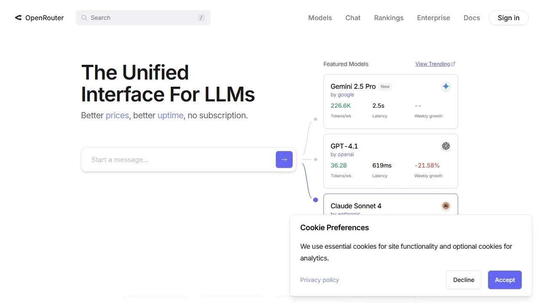The image size is (539, 303).
Task: Open the Claude Sonnet 4 title
Action: 356,206
